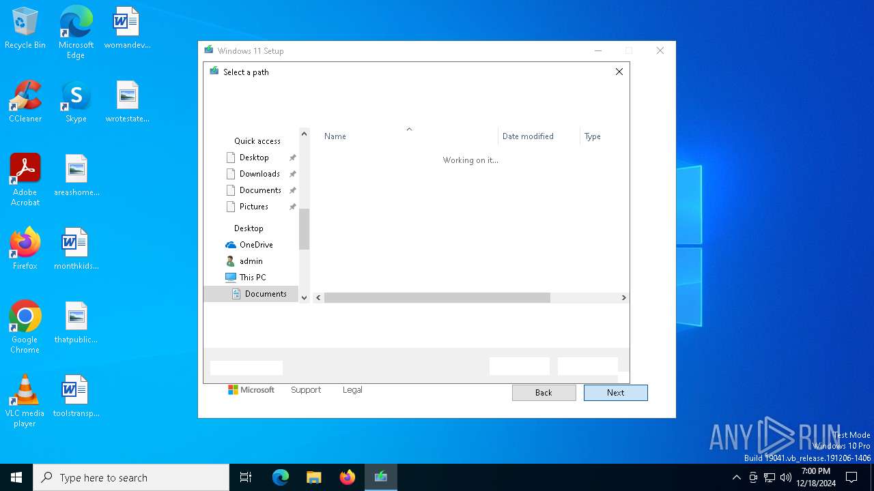Open the volume control in tray
The width and height of the screenshot is (874, 491).
pos(786,477)
